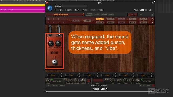Select chain slot number 4
This screenshot has width=173, height=97.
(64, 19)
